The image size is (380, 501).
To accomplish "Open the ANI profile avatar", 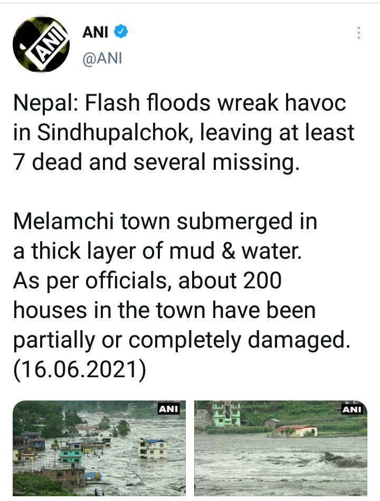I will coord(41,44).
